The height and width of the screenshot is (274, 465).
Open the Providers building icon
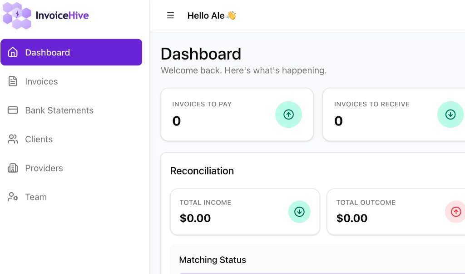13,168
